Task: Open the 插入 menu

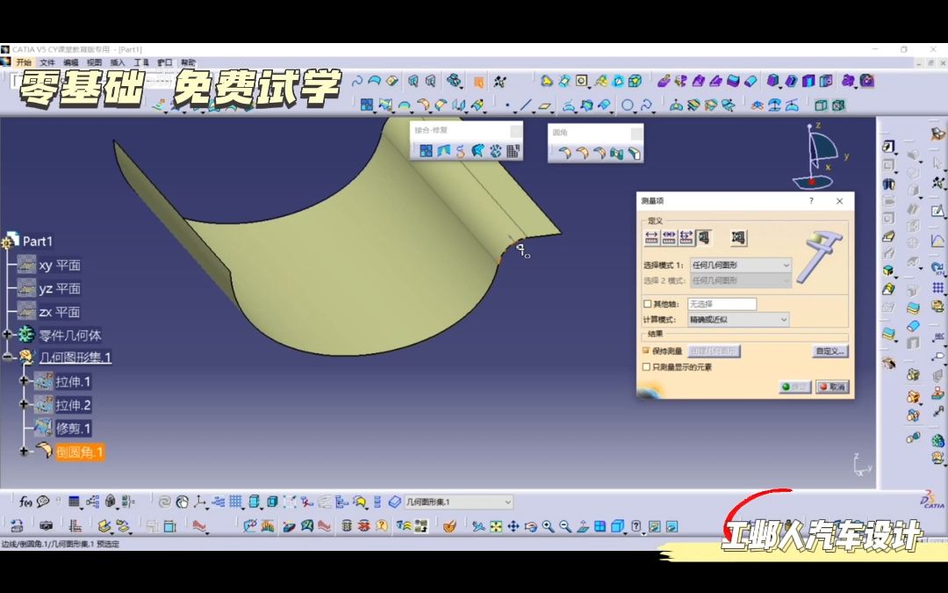Action: (x=118, y=62)
